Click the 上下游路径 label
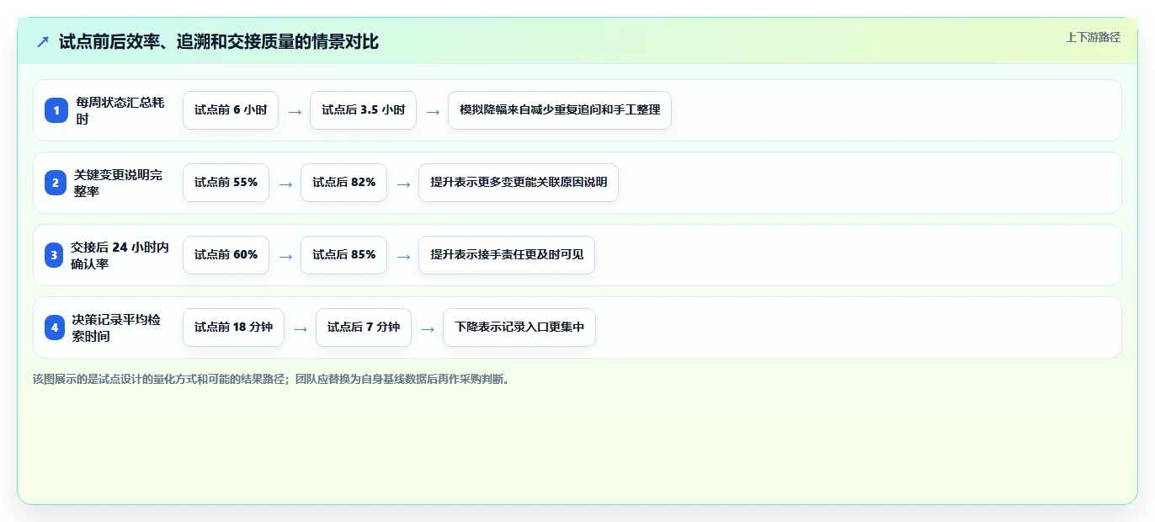 1093,37
